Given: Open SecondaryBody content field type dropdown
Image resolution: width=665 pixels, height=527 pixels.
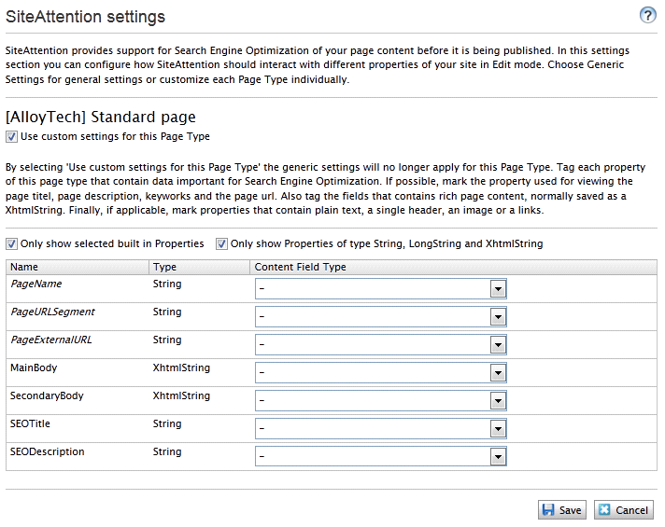Looking at the screenshot, I should click(498, 401).
